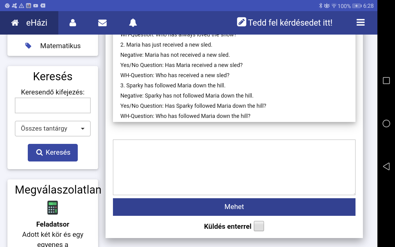Open notifications bell icon

click(133, 23)
